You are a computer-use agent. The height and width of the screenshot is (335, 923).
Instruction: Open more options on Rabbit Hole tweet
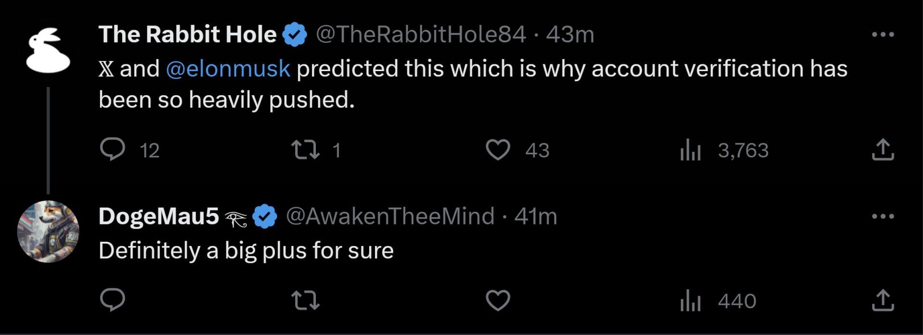coord(883,35)
